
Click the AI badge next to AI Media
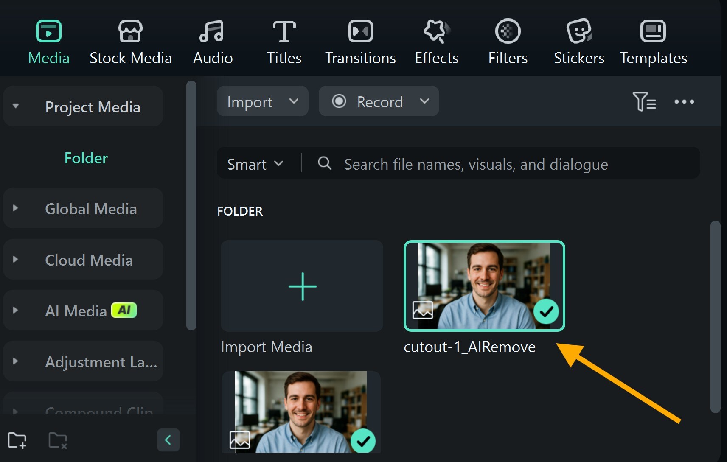click(124, 310)
